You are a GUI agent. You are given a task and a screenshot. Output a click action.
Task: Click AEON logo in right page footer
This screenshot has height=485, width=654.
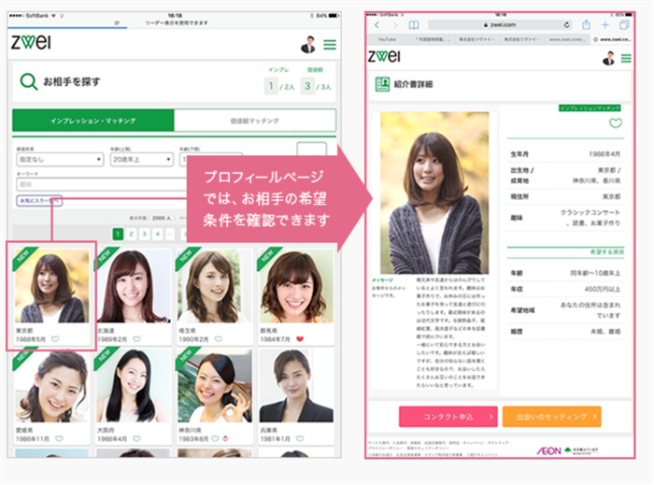[x=549, y=450]
